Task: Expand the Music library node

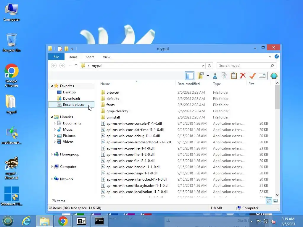Action: pyautogui.click(x=55, y=129)
